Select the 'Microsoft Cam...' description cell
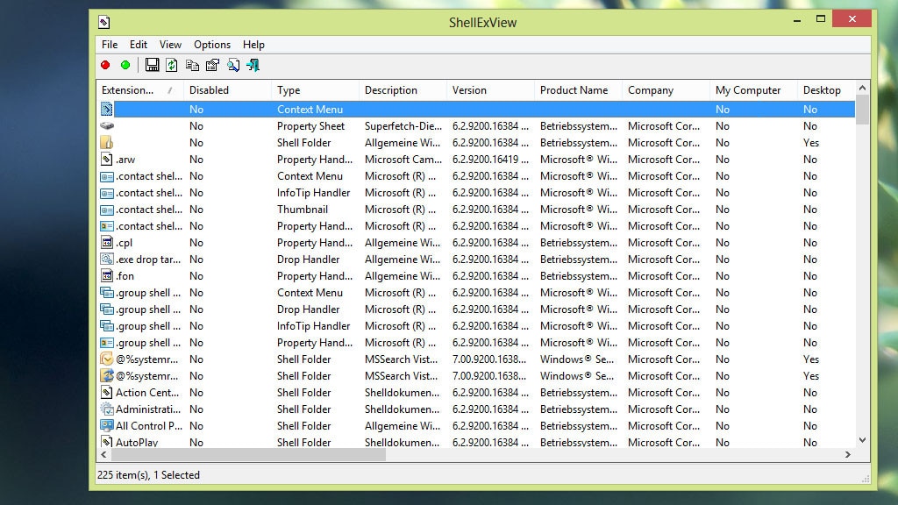Screen dimensions: 898x505 [403, 160]
